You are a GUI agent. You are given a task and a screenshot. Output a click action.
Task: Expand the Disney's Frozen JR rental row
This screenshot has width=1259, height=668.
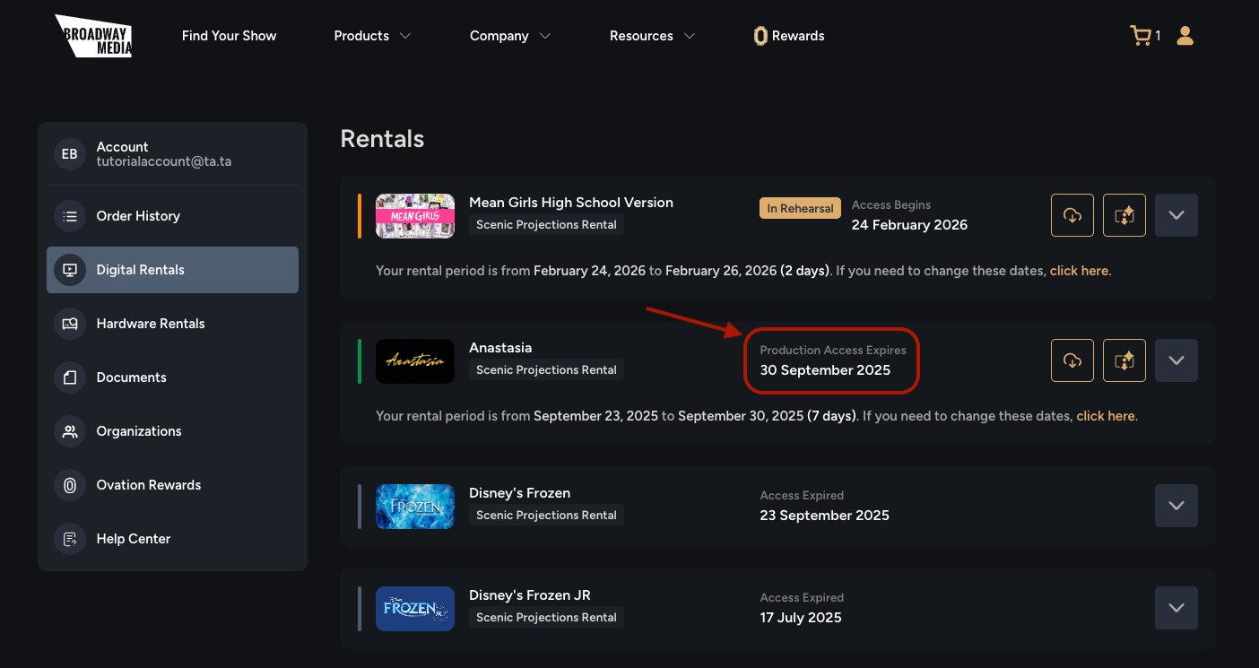(x=1177, y=608)
